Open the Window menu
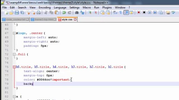 (120, 7)
